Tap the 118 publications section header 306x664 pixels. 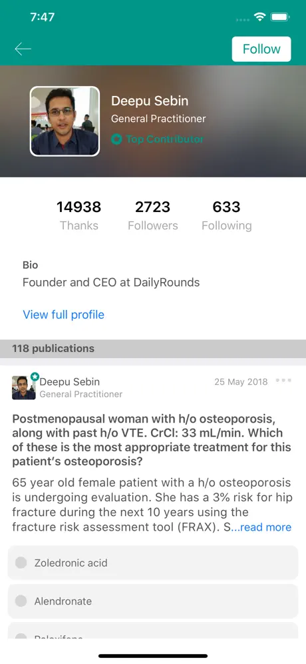(x=153, y=349)
